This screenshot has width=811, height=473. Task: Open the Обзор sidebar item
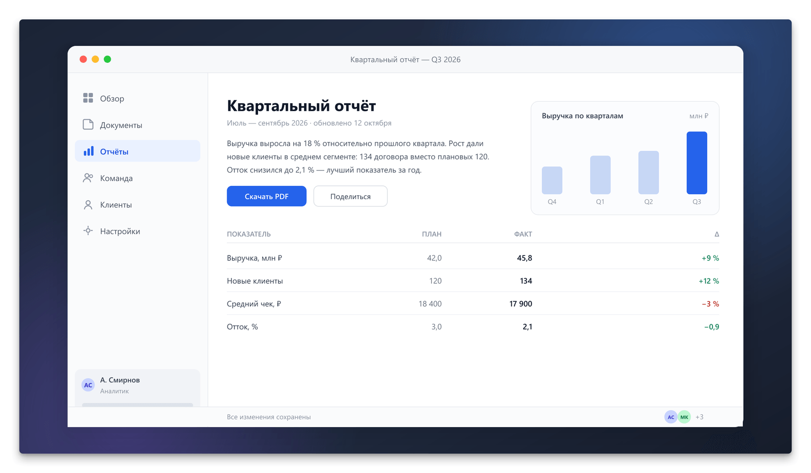[x=137, y=98]
